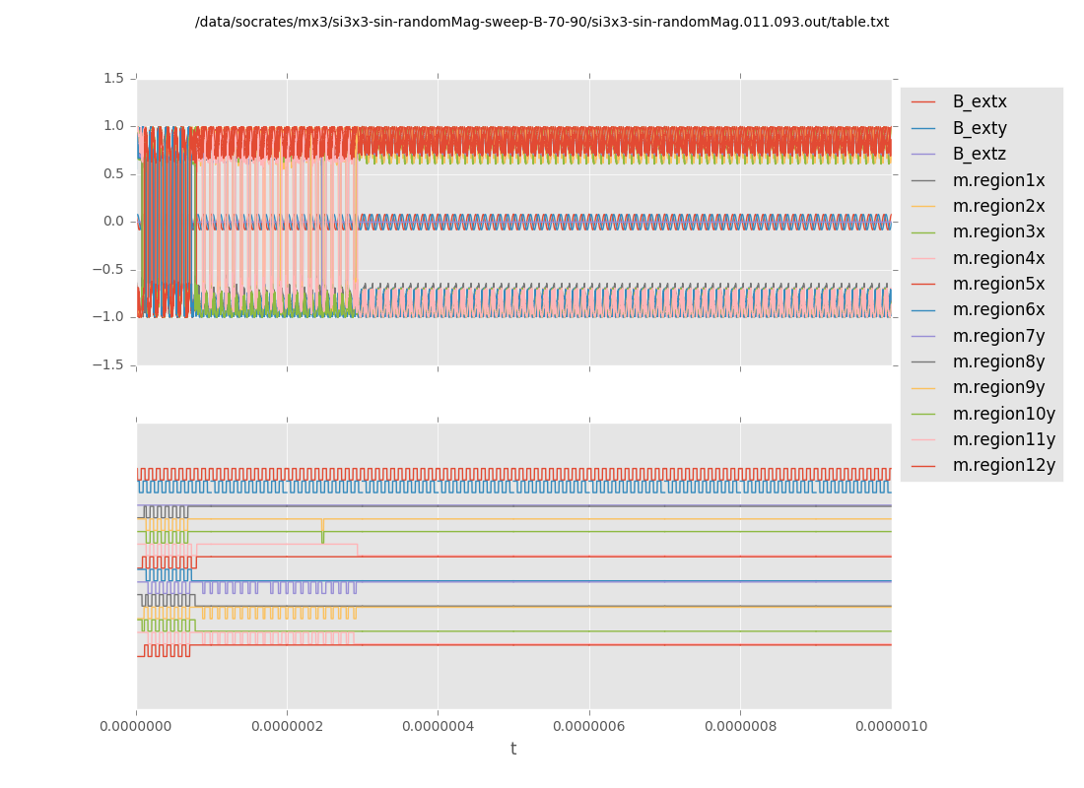Screen dimensions: 1084x788
Task: Select the m.region11y legend label
Action: [1003, 439]
